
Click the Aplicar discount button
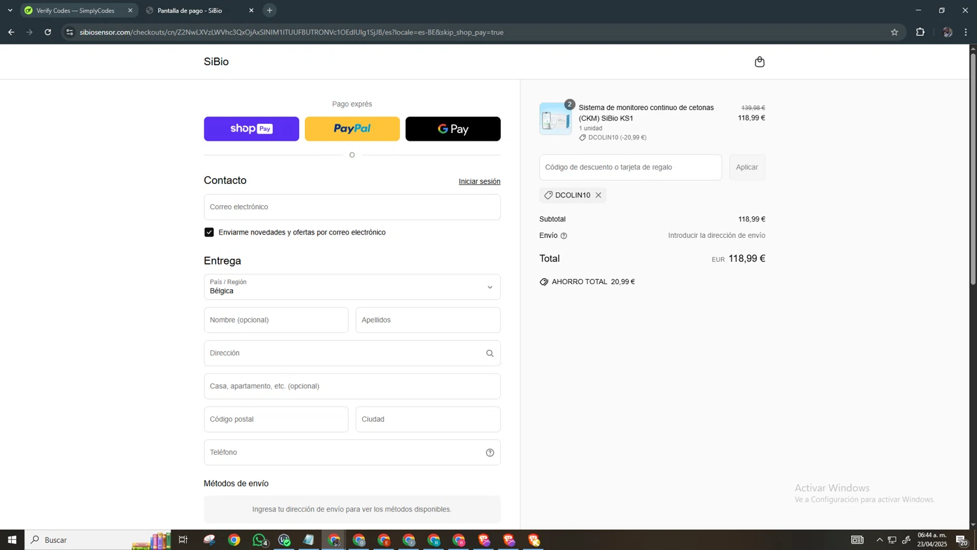point(747,167)
